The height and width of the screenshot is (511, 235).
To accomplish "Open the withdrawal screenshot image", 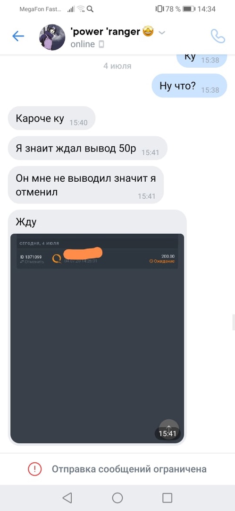I will coord(97,338).
